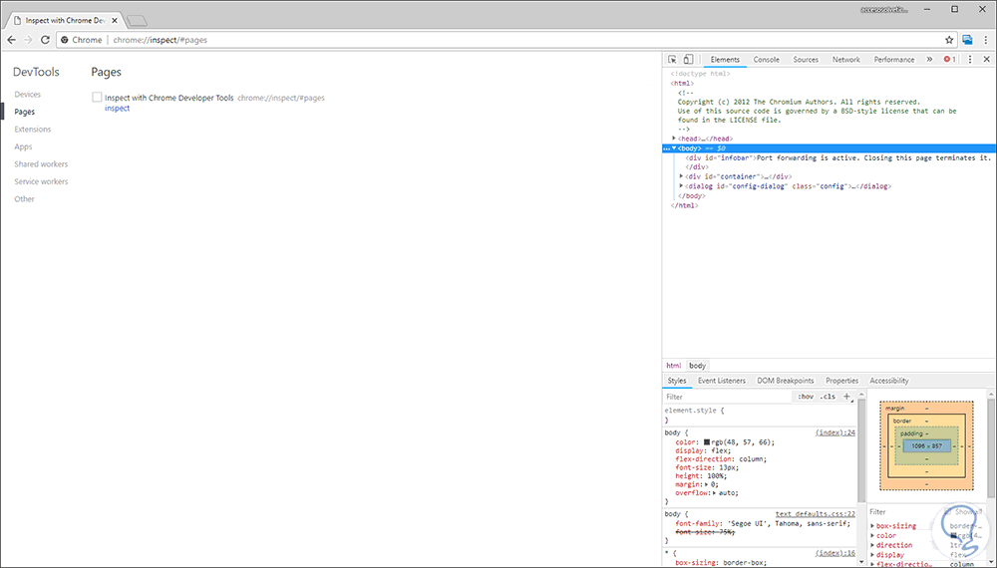Click the browser back arrow
Viewport: 997px width, 568px height.
11,40
